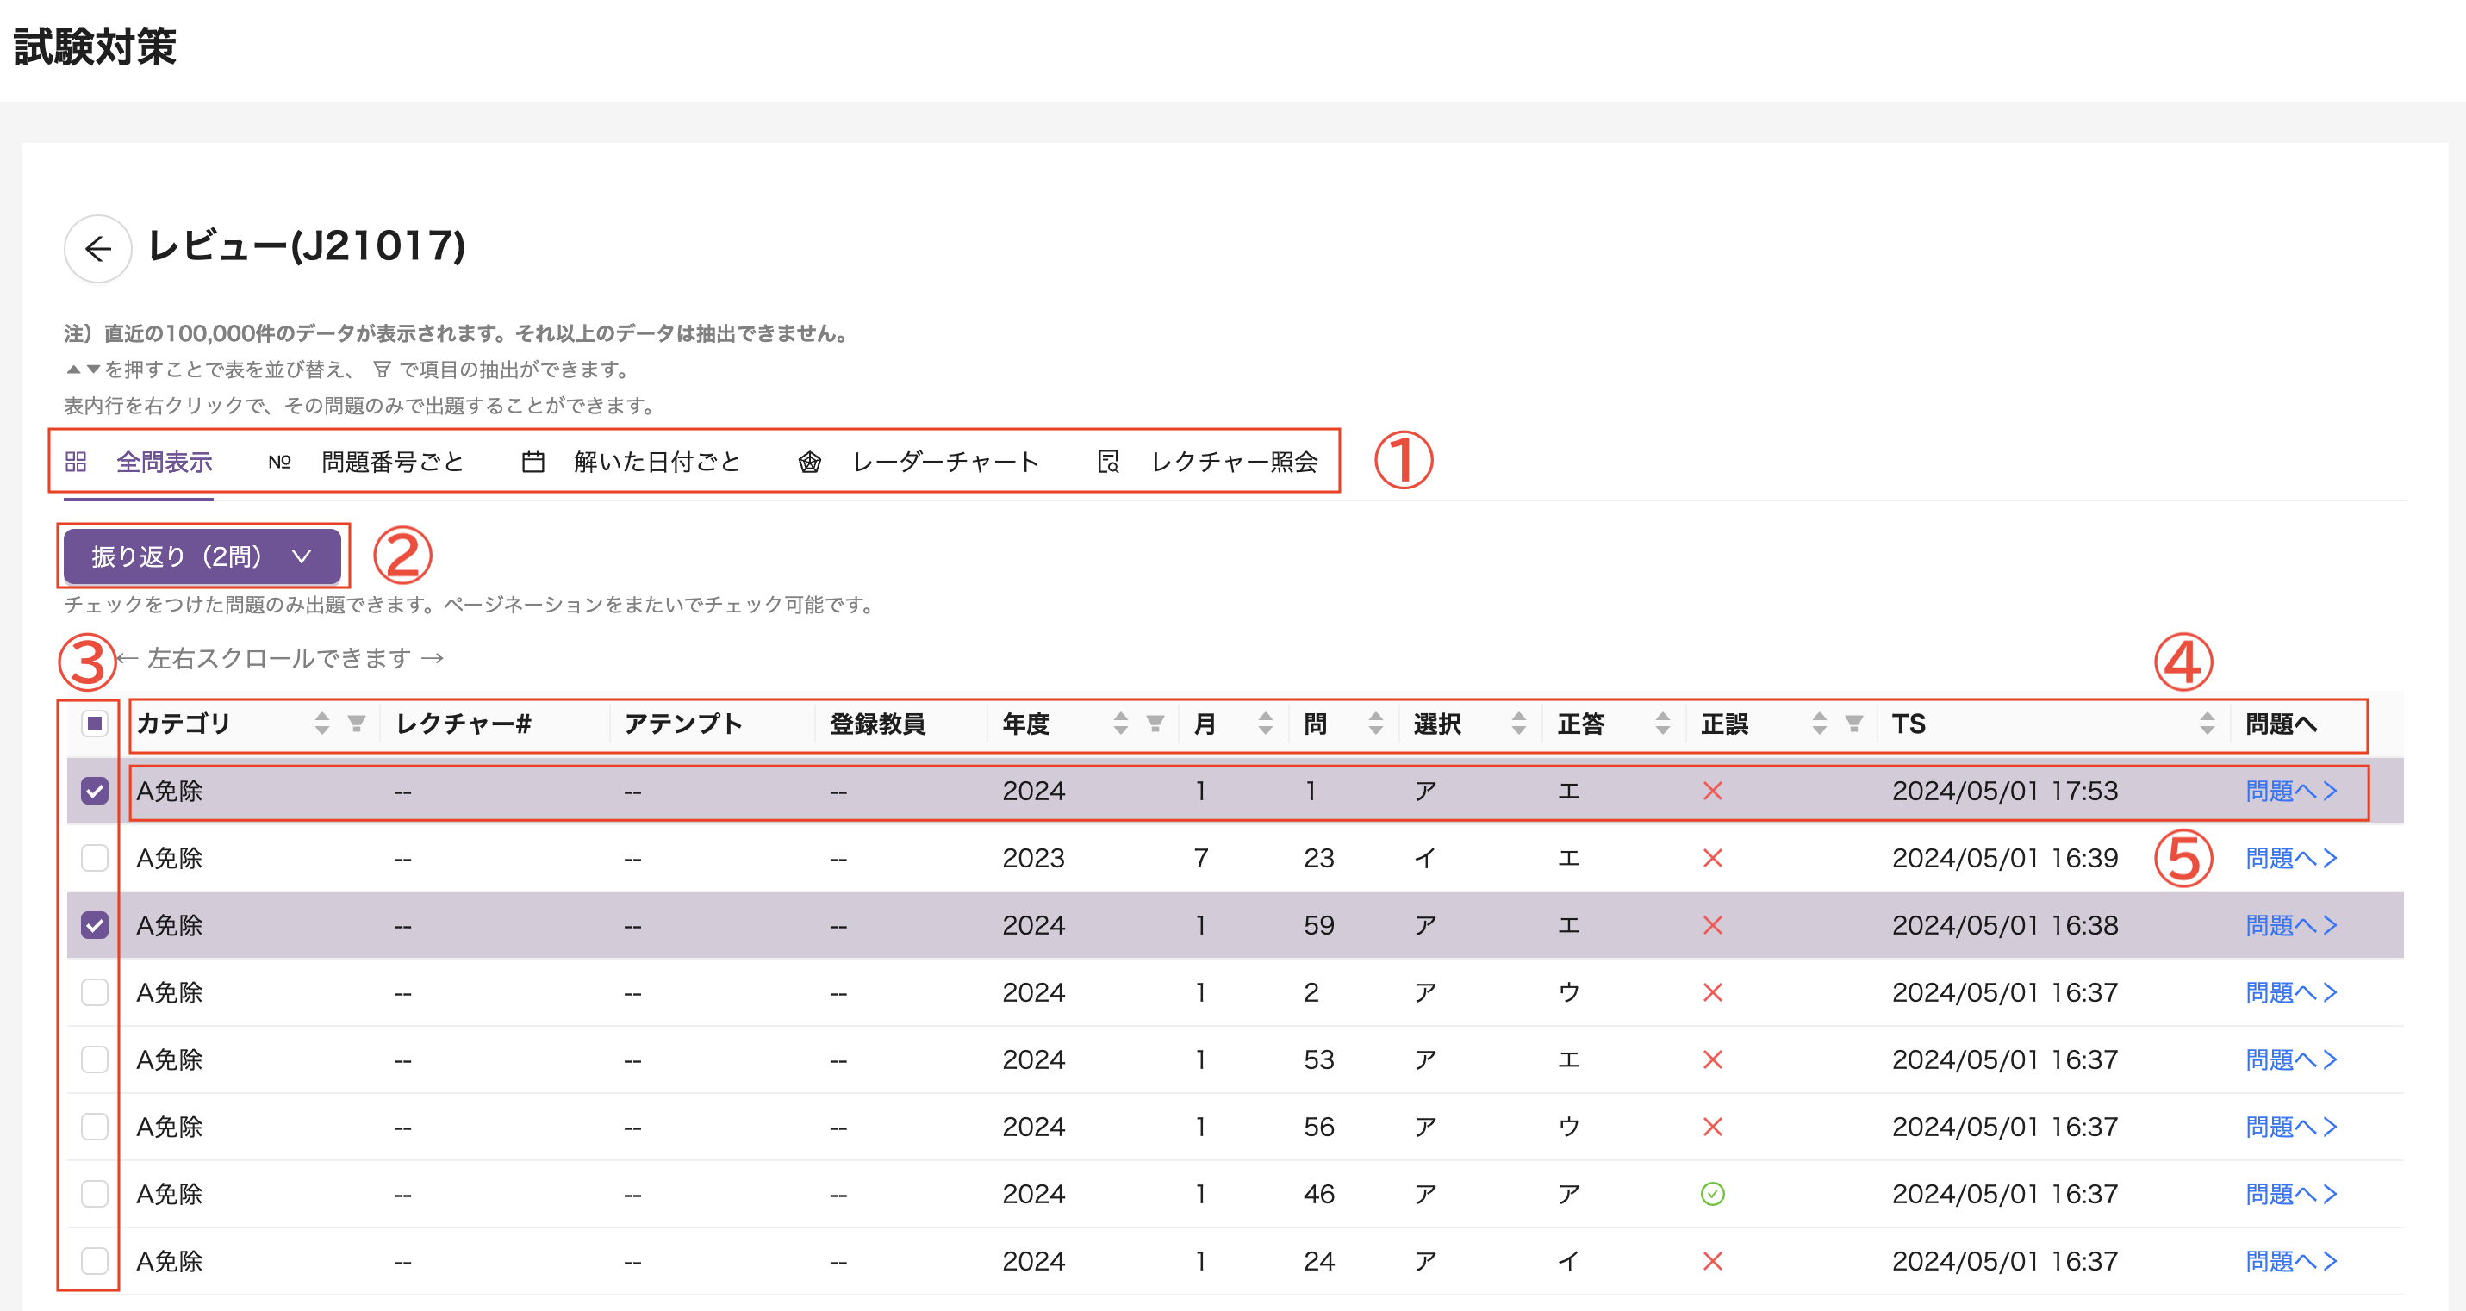This screenshot has height=1311, width=2466.
Task: Select the radar chart icon
Action: tap(809, 461)
